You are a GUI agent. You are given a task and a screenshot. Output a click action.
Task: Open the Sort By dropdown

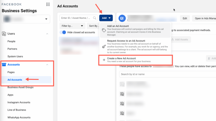pos(93,26)
